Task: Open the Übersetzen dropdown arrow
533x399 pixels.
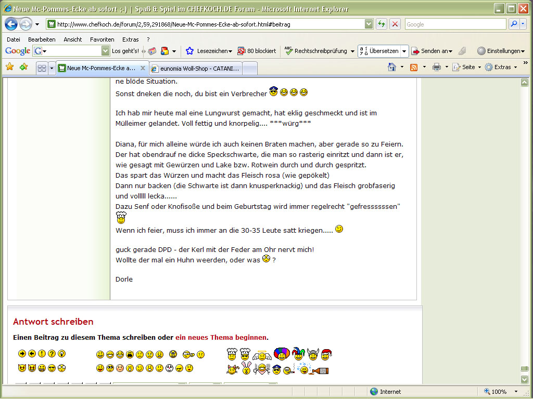Action: click(404, 51)
